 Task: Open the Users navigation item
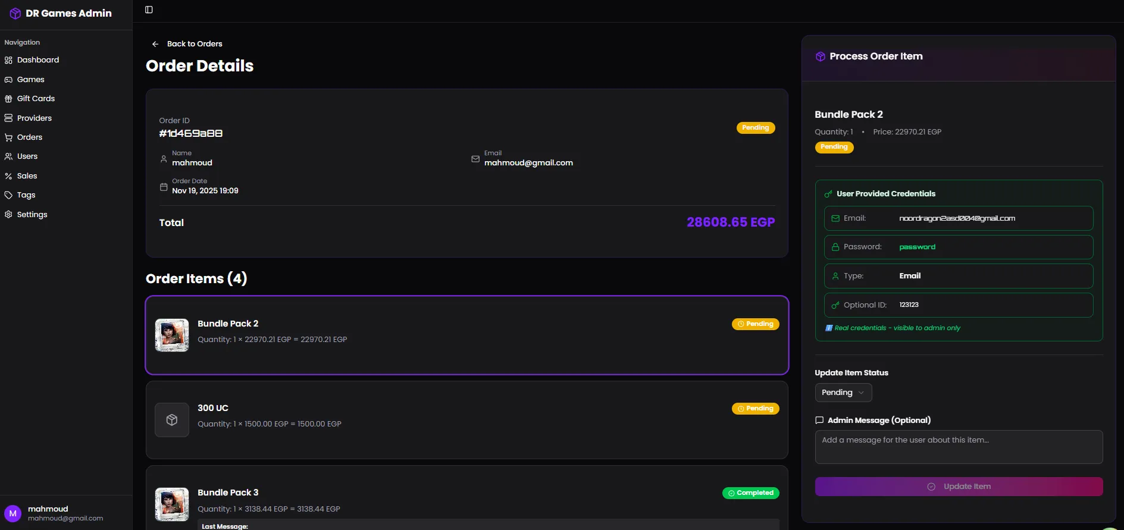[x=27, y=156]
